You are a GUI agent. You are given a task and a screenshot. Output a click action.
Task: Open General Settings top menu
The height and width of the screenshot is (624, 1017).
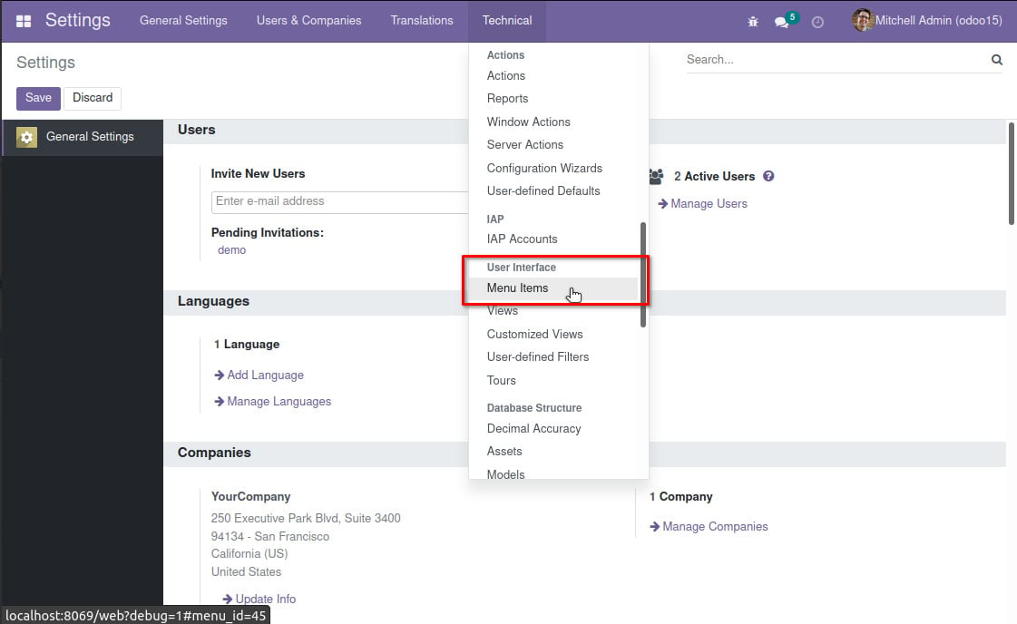point(183,21)
